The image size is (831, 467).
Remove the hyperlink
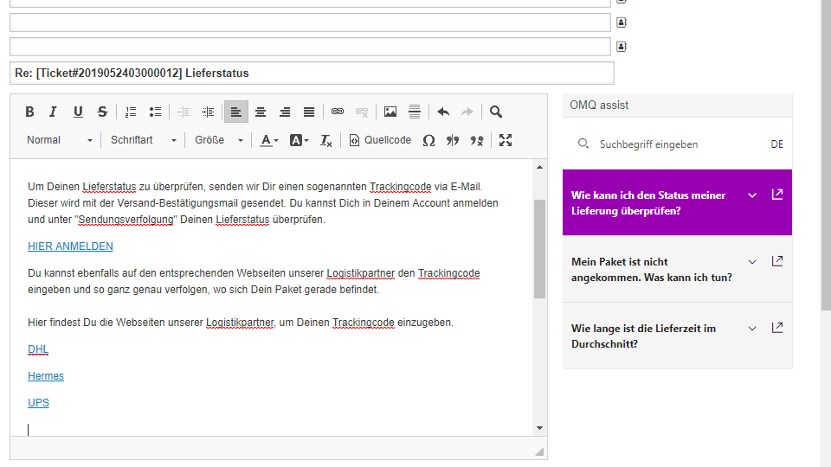coord(362,112)
